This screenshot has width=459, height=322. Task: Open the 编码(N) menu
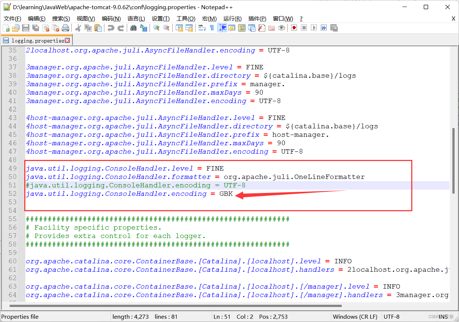pos(111,18)
